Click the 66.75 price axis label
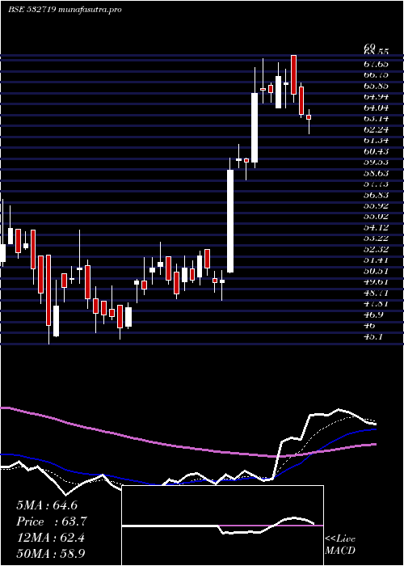The height and width of the screenshot is (566, 404). (x=376, y=75)
